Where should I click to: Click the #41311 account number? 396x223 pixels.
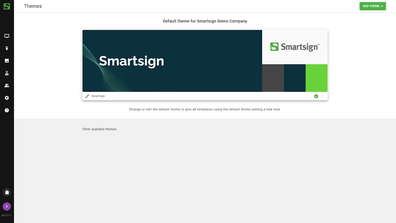click(x=7, y=215)
